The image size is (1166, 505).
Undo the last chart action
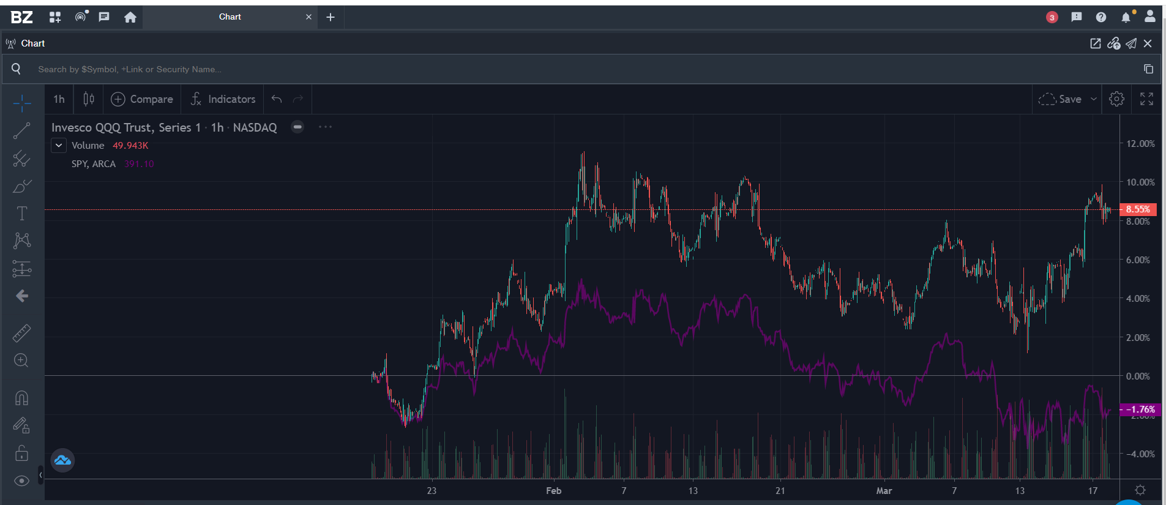[x=277, y=99]
